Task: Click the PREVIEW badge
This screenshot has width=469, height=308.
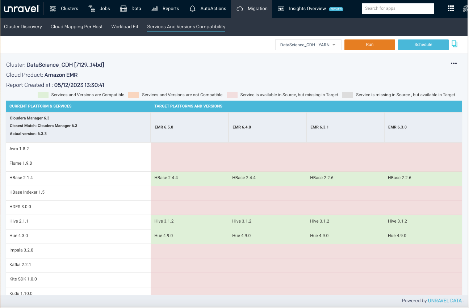Action: coord(336,9)
